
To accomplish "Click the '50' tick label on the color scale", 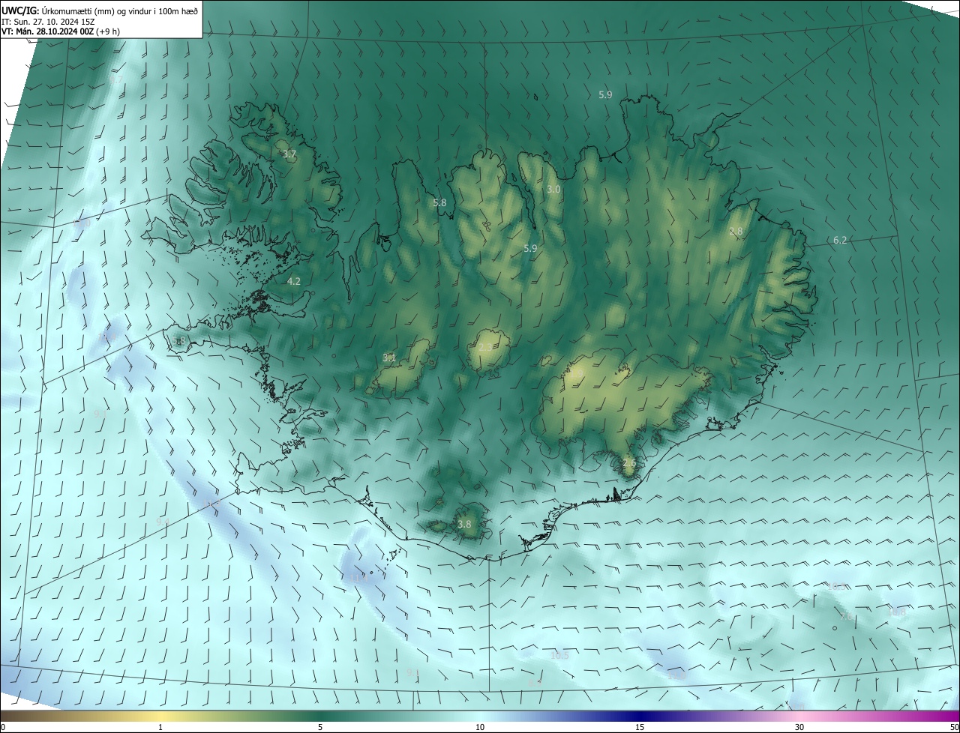I will pyautogui.click(x=954, y=727).
